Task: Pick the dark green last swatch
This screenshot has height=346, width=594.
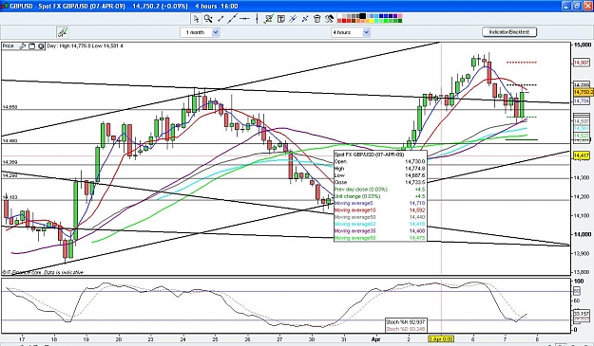Action: pyautogui.click(x=400, y=21)
